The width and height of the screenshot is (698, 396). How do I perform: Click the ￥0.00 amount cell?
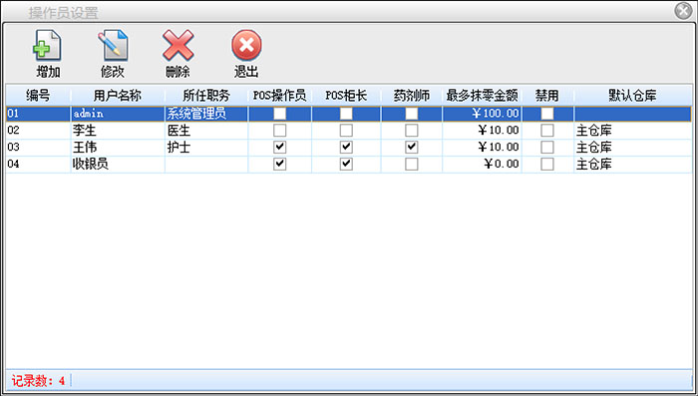point(482,164)
